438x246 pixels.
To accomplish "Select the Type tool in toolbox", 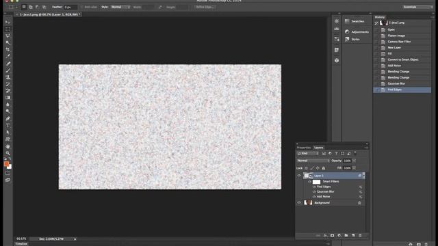I will tap(8, 126).
